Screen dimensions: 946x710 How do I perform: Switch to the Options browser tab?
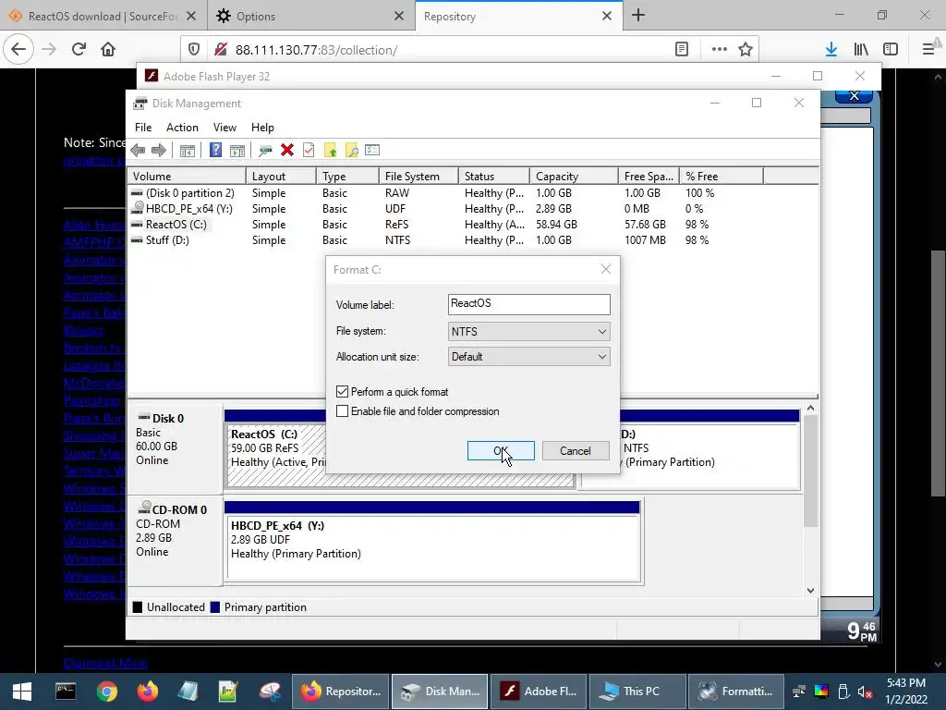310,17
